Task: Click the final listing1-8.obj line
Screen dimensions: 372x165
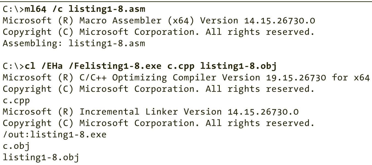Action: (41, 158)
